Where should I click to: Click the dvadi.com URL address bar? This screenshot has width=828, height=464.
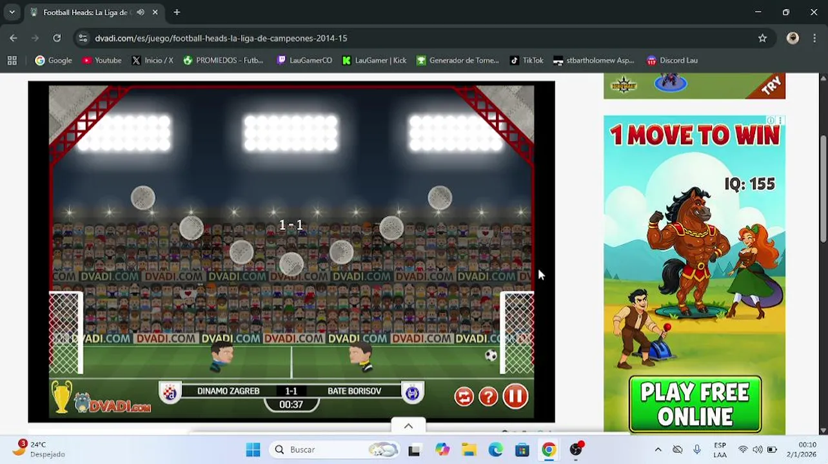click(x=221, y=38)
